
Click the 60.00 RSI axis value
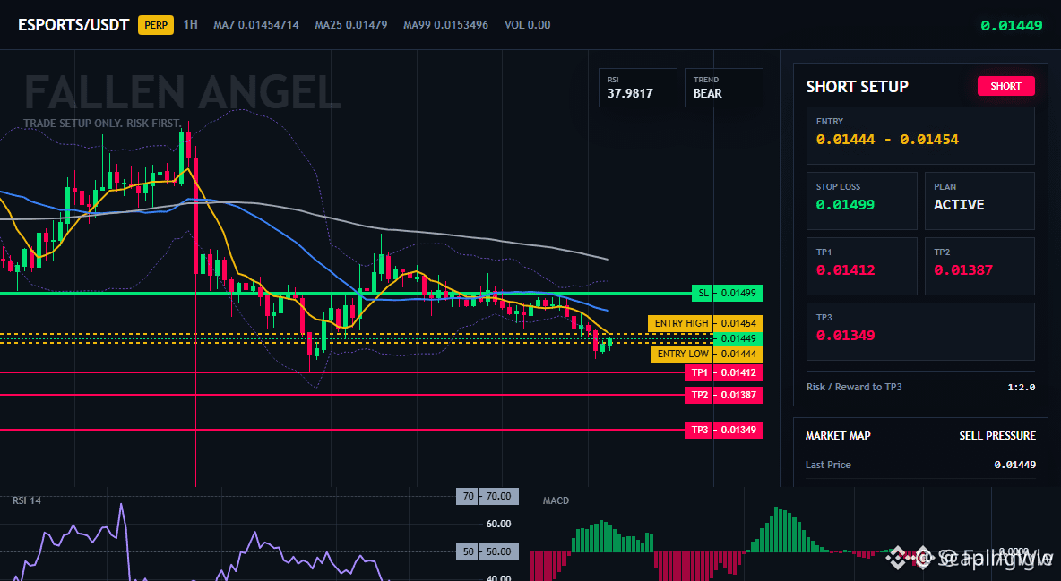(x=499, y=525)
